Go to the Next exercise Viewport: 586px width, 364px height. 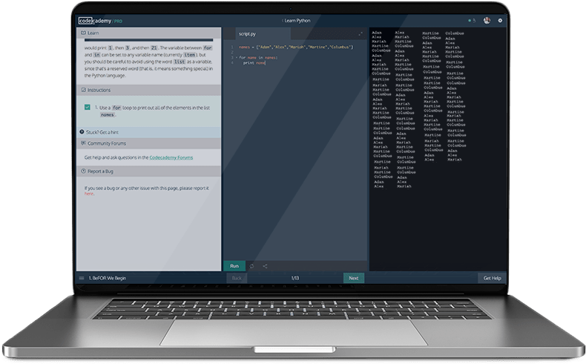[x=353, y=279]
